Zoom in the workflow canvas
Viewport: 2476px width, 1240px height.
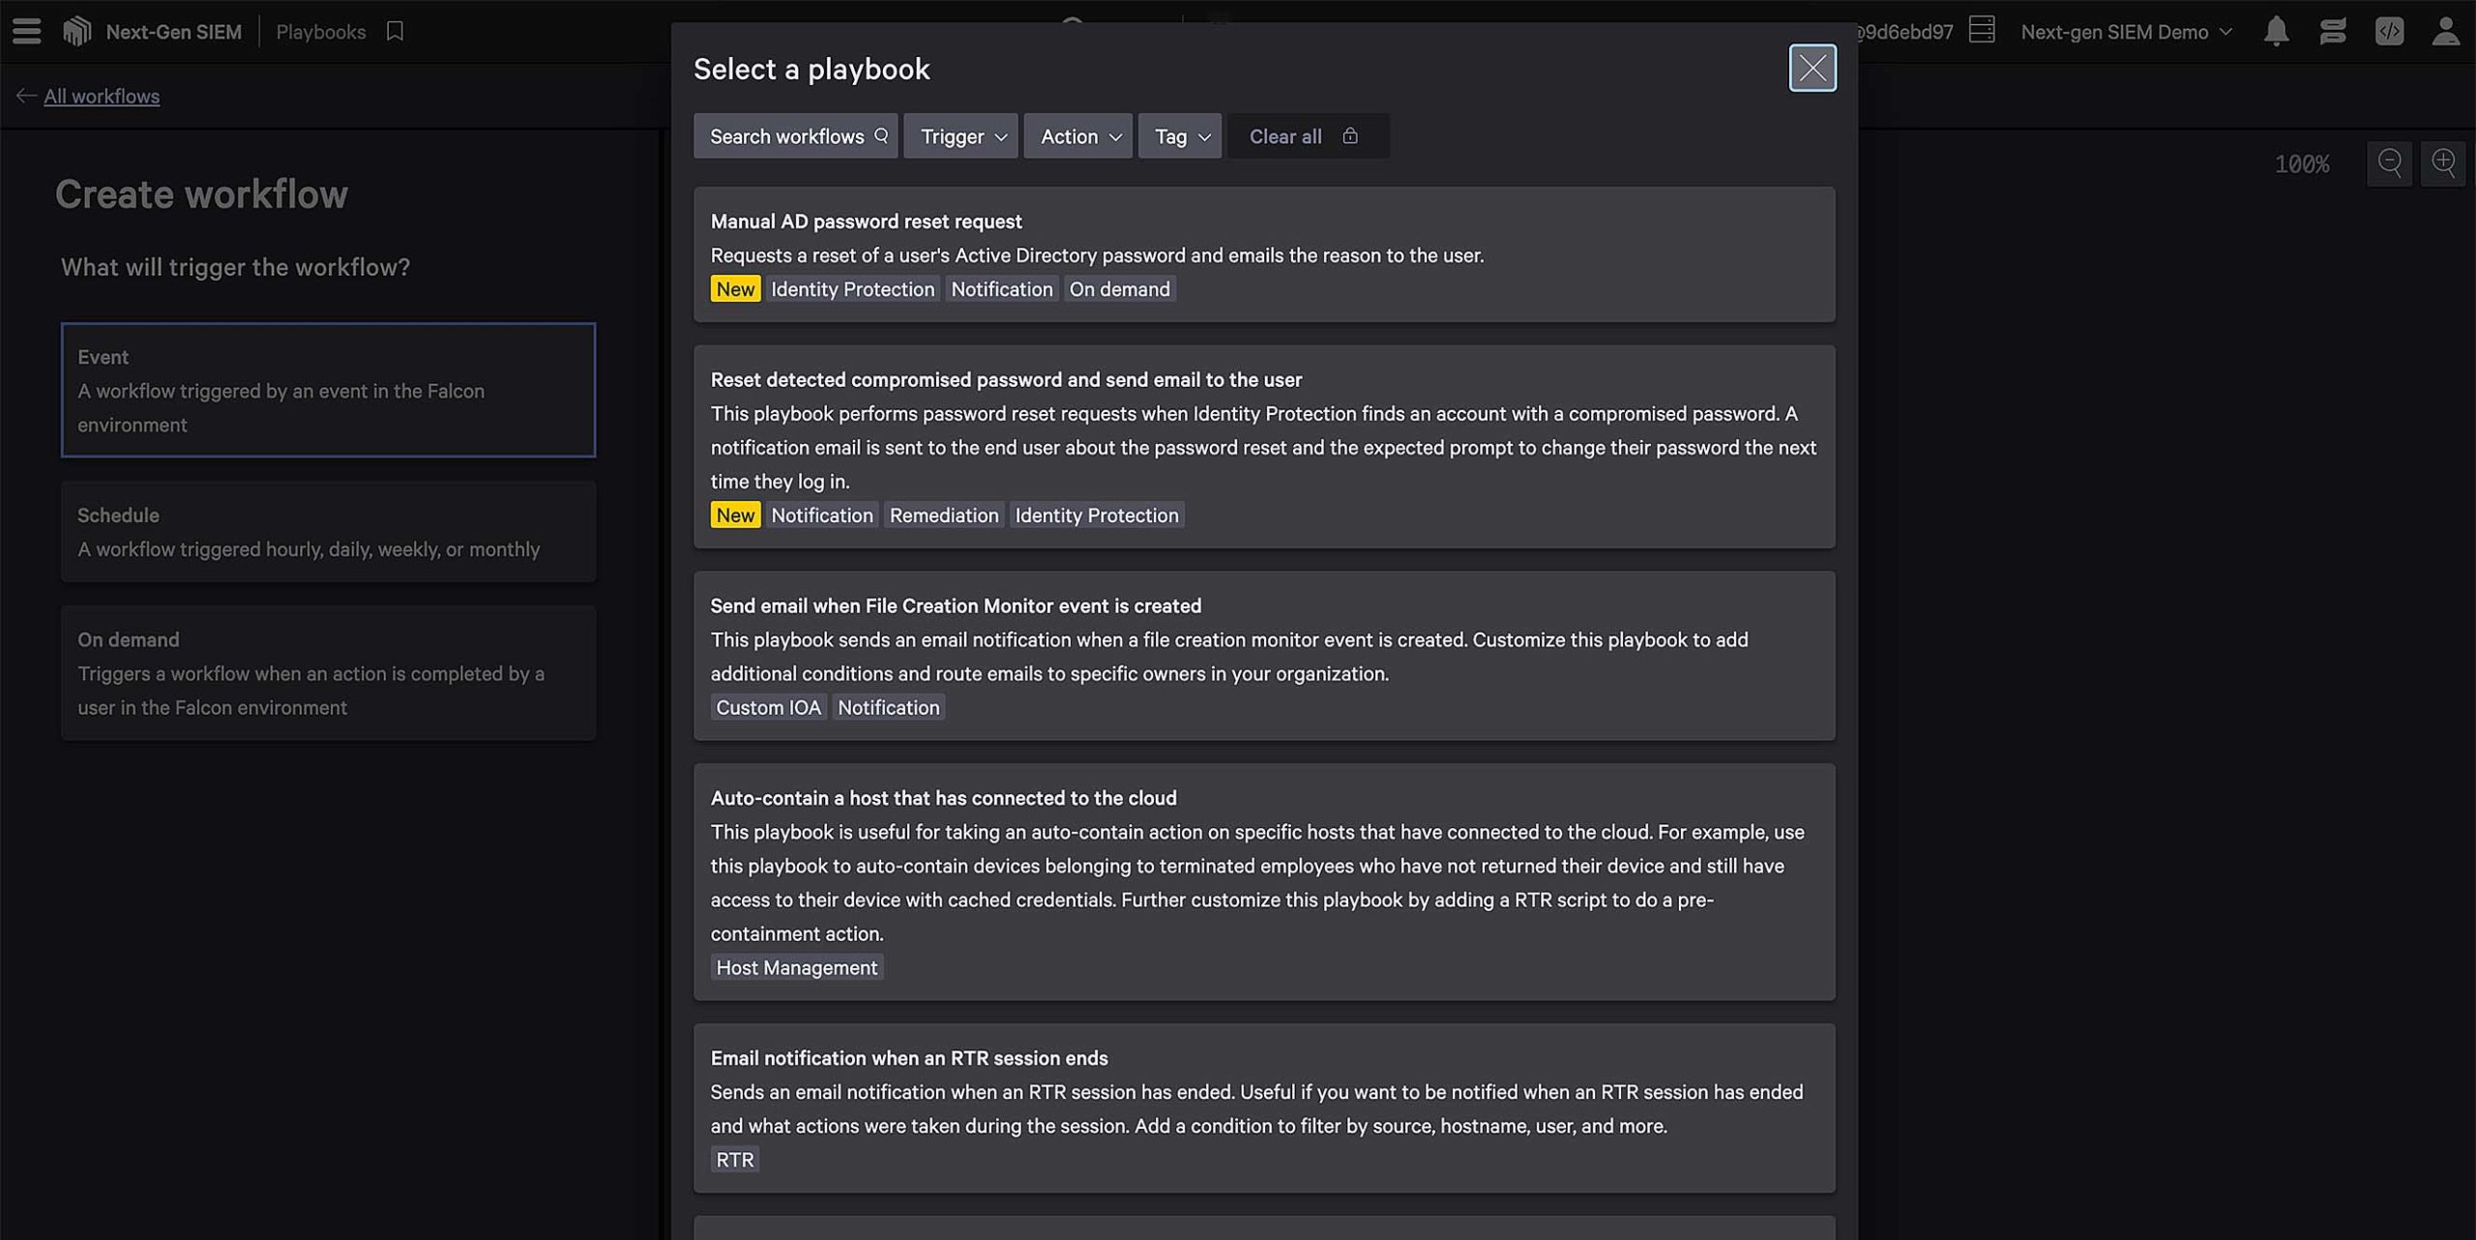(2443, 162)
